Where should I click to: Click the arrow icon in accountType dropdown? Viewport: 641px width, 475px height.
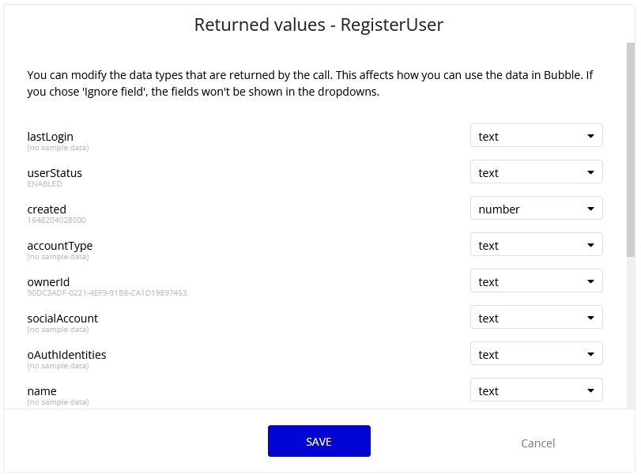click(590, 245)
